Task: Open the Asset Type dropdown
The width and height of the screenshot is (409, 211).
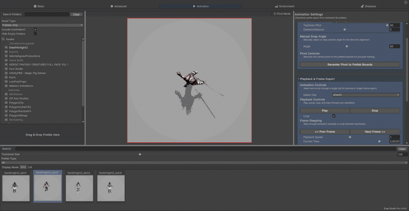Action: coord(42,25)
